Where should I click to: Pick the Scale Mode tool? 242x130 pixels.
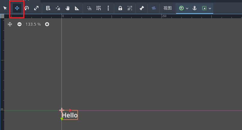36,8
